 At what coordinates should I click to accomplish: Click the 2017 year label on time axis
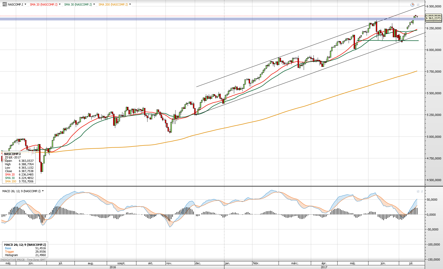[324, 267]
